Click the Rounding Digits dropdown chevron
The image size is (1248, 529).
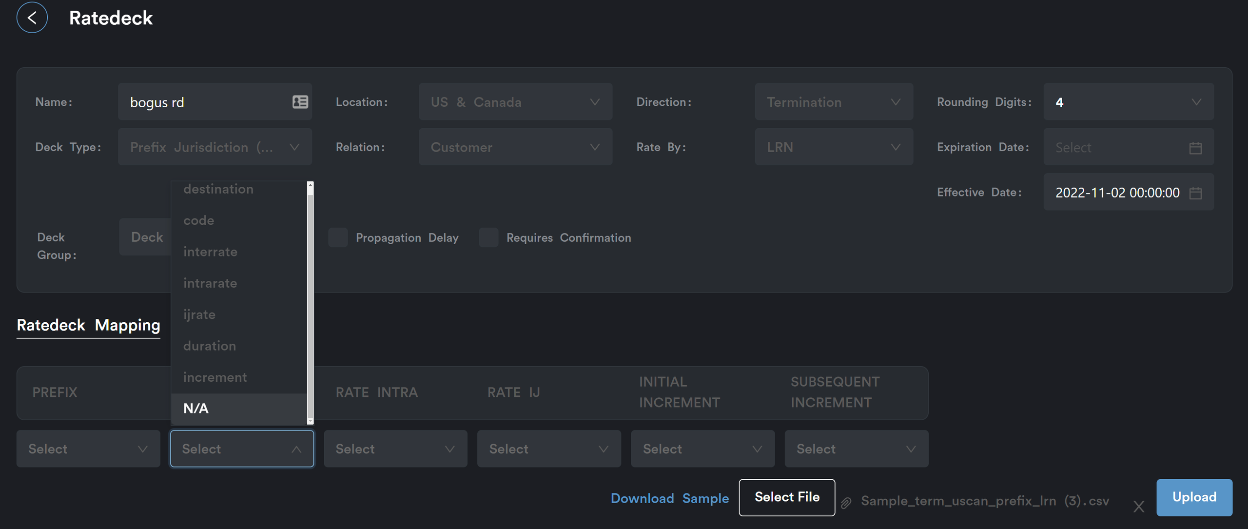tap(1196, 102)
